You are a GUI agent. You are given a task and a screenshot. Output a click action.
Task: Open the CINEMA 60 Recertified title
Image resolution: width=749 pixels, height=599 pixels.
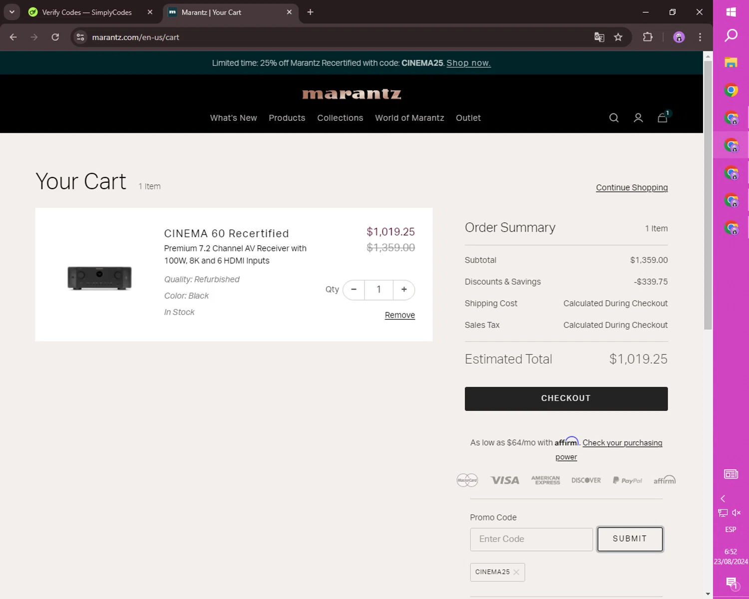click(226, 233)
